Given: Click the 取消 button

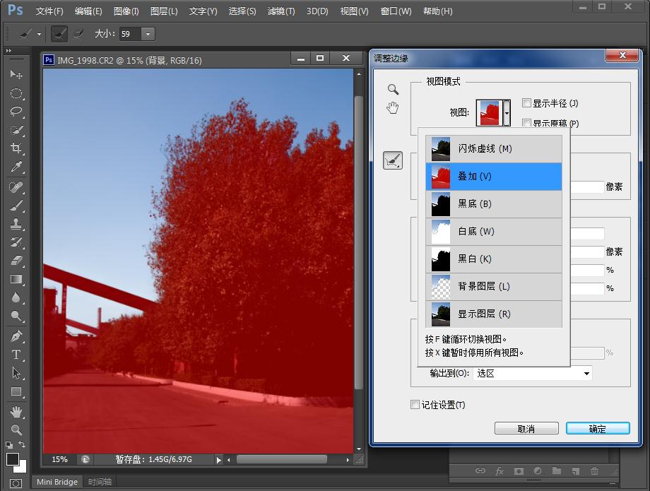Looking at the screenshot, I should click(526, 429).
